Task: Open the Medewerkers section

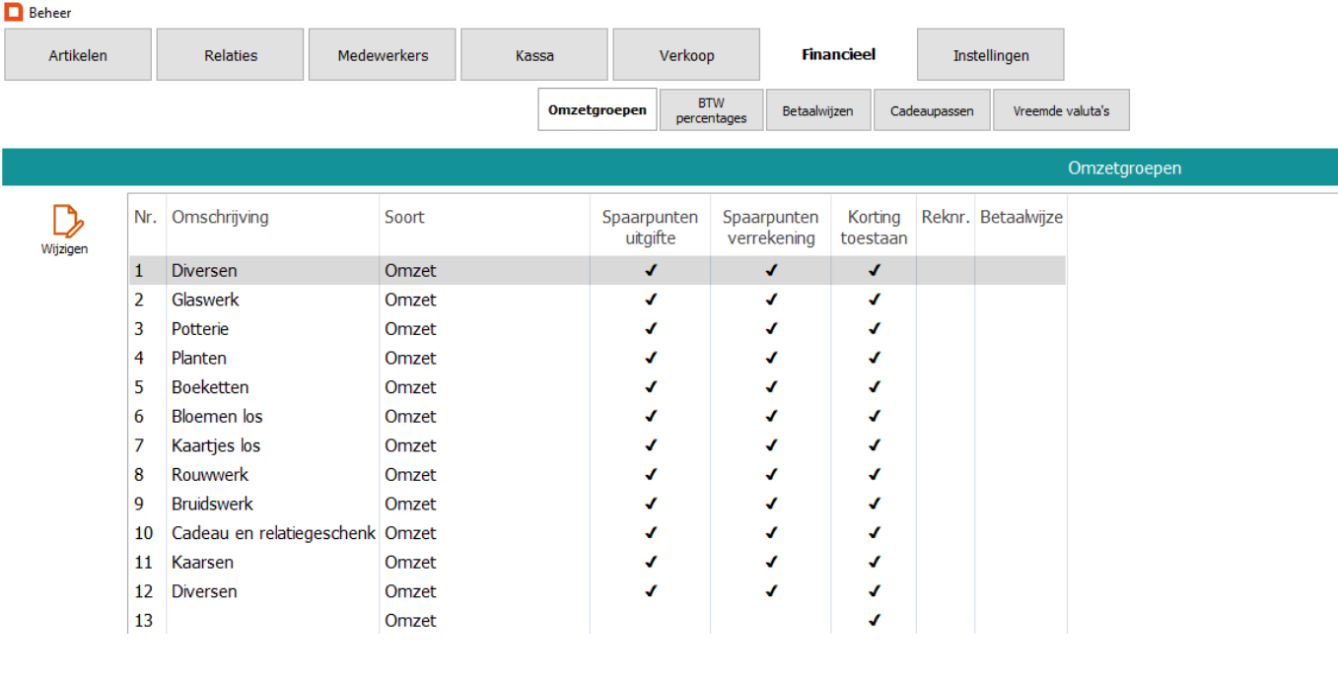Action: [x=383, y=55]
